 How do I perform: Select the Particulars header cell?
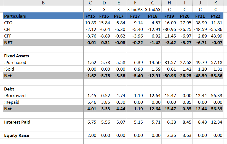(x=15, y=16)
